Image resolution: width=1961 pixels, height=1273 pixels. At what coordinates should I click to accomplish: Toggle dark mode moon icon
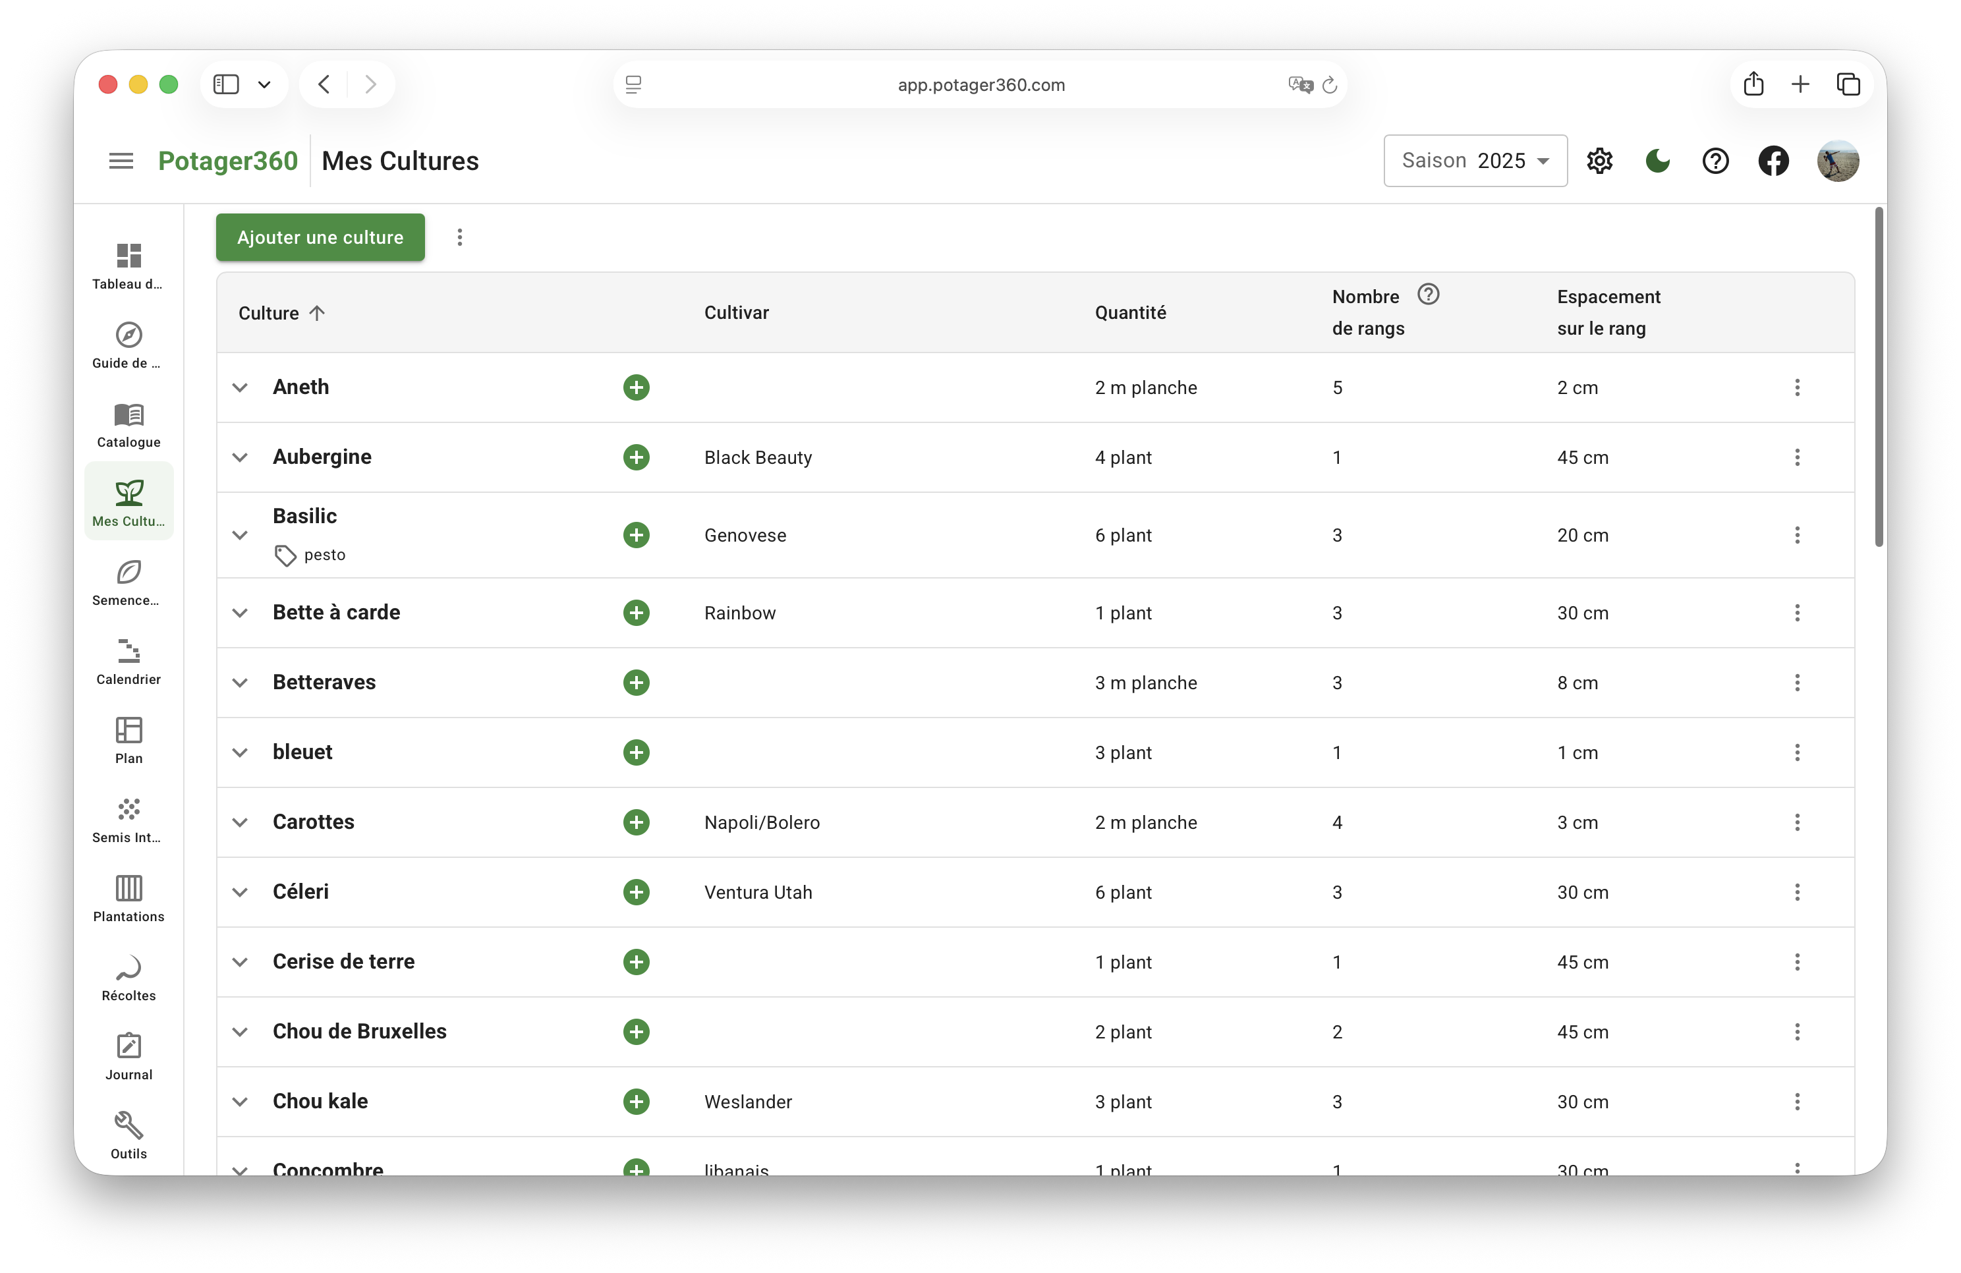pos(1658,161)
